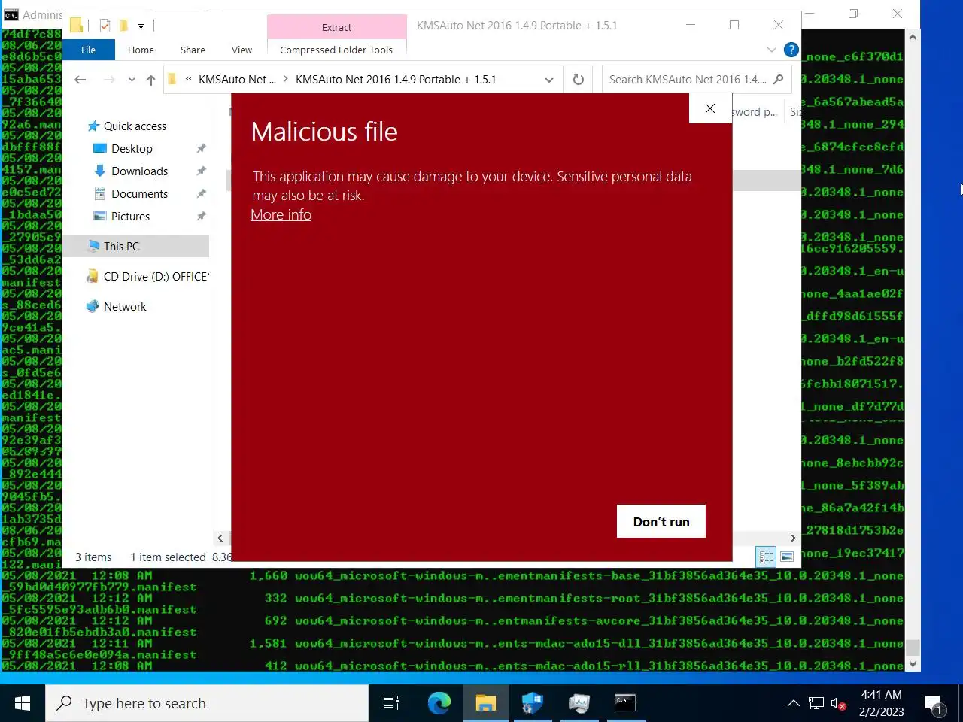This screenshot has width=963, height=722.
Task: Go back with the Back arrow
Action: pos(81,80)
